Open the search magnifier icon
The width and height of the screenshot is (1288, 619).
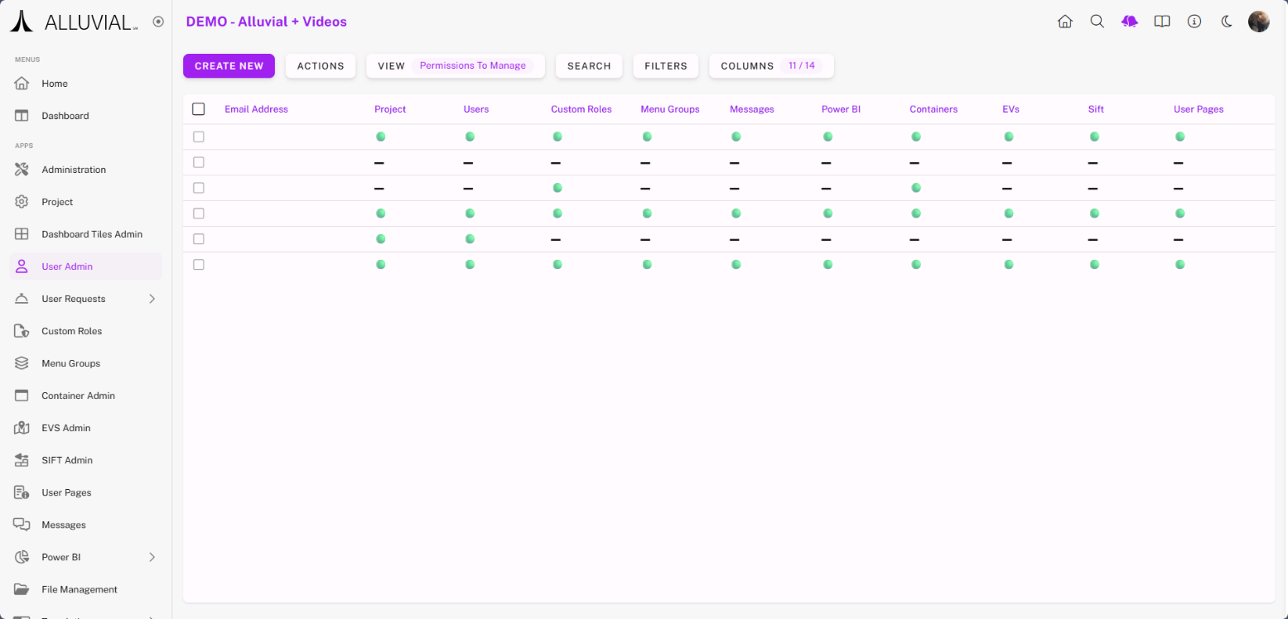1097,22
